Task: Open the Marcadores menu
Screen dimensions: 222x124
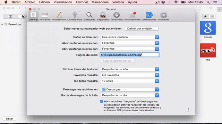Action: [100, 2]
